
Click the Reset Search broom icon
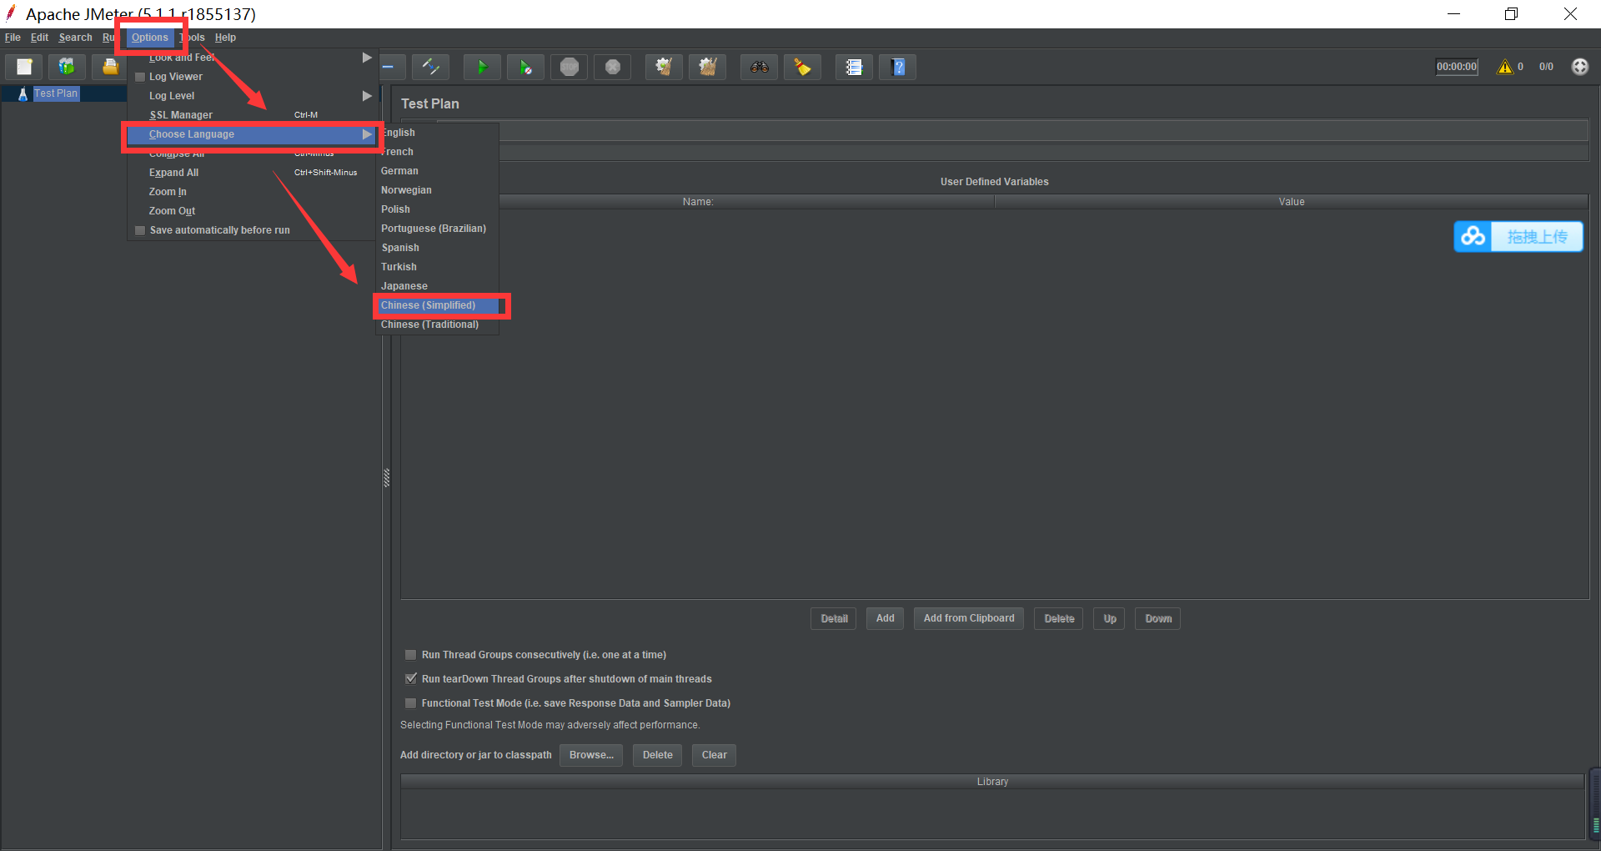coord(802,67)
